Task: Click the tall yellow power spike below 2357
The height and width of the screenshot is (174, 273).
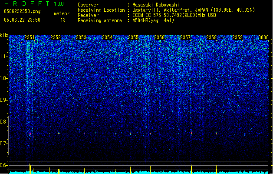Action: (x=191, y=169)
